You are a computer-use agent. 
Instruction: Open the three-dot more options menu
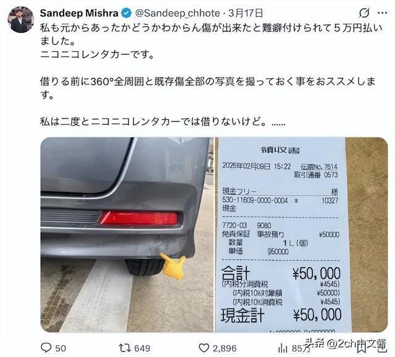tap(383, 13)
